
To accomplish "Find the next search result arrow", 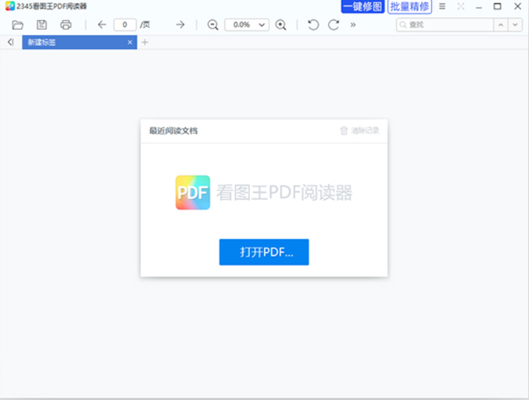I will (515, 25).
